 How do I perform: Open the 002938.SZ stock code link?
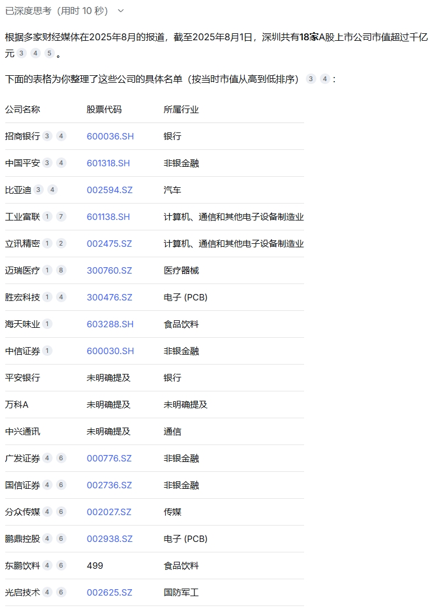tap(109, 538)
